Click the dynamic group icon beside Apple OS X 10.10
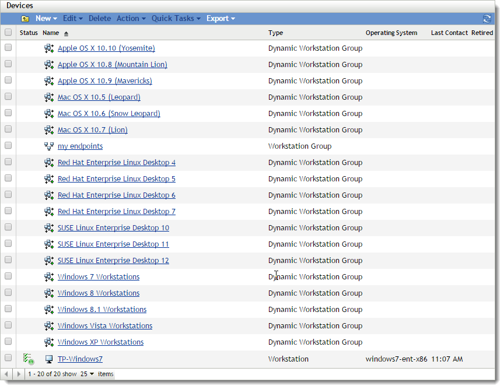 point(48,48)
